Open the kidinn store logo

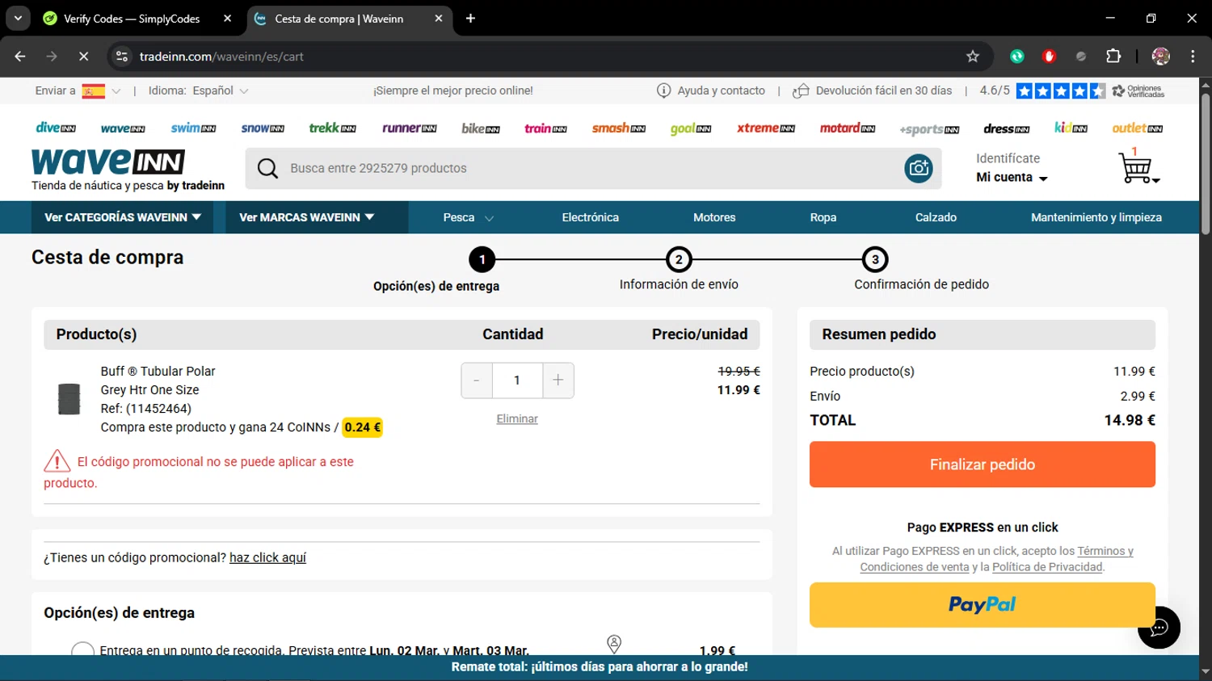[1071, 128]
